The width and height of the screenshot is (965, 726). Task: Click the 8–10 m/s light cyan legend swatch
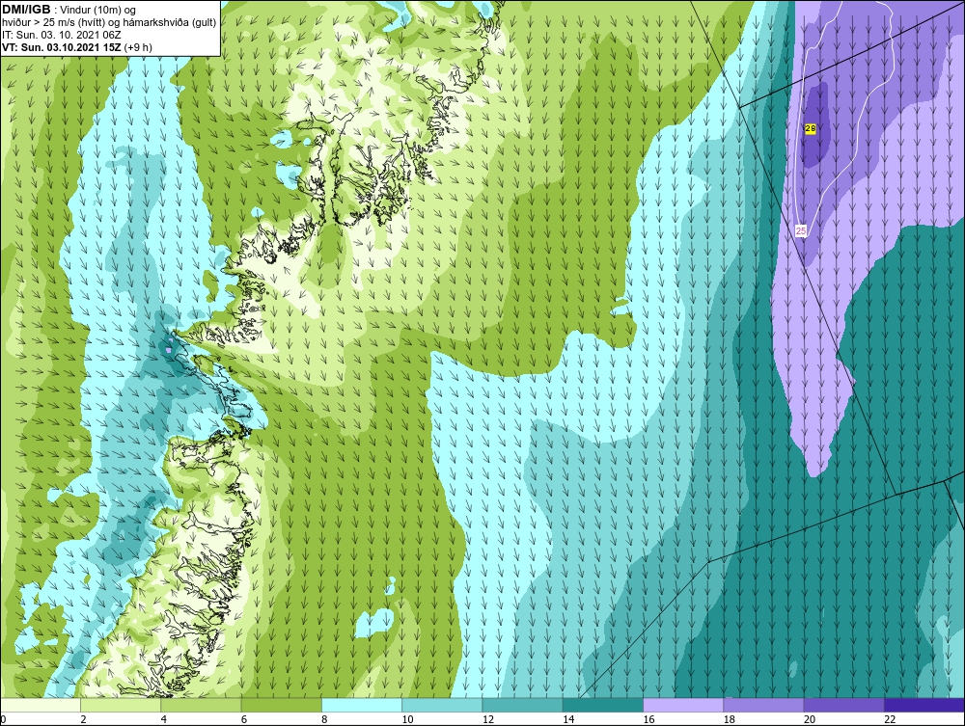(362, 705)
